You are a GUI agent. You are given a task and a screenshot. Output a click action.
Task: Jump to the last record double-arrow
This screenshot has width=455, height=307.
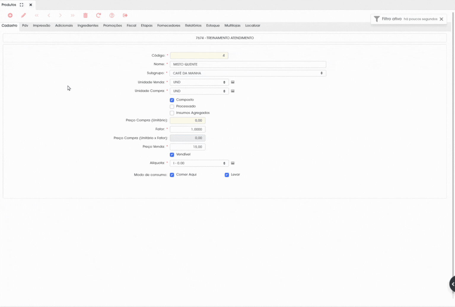73,15
